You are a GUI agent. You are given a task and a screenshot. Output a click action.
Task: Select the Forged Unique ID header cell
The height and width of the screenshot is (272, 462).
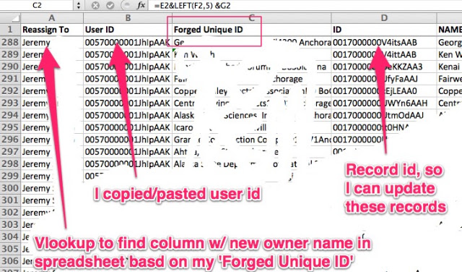(x=252, y=30)
